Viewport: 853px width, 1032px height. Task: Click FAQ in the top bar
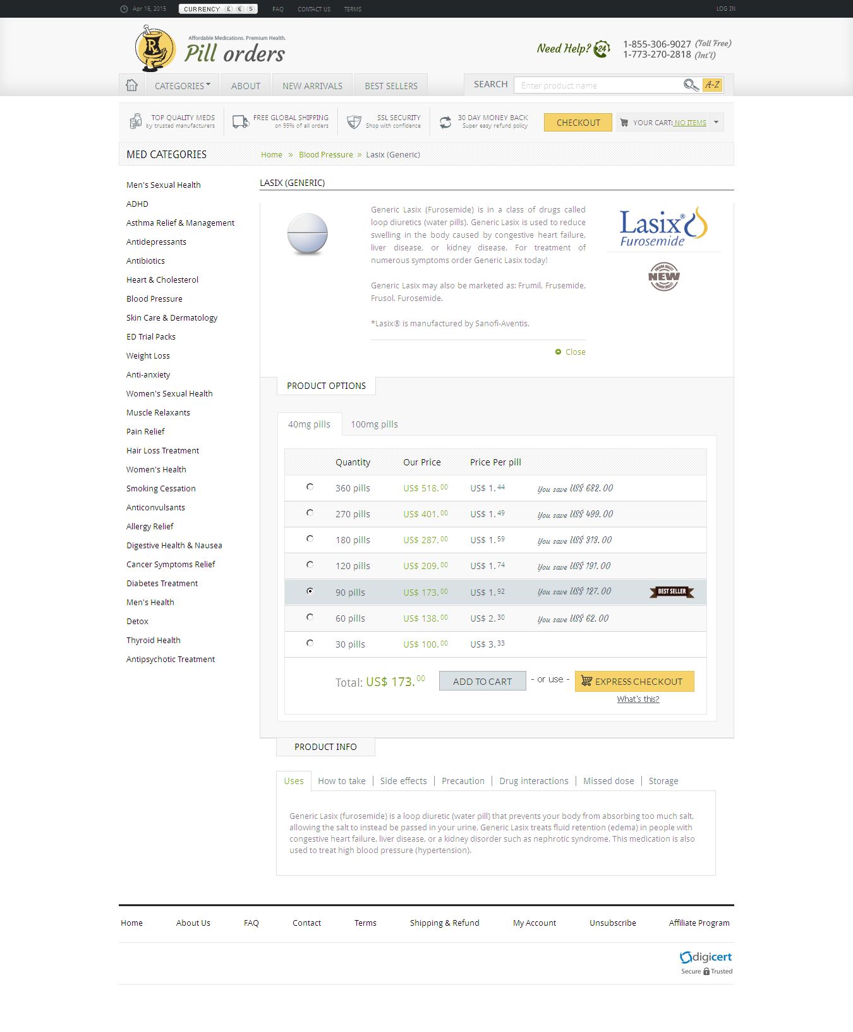pyautogui.click(x=278, y=9)
